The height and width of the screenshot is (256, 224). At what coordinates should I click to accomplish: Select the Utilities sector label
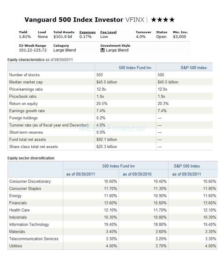click(x=16, y=246)
